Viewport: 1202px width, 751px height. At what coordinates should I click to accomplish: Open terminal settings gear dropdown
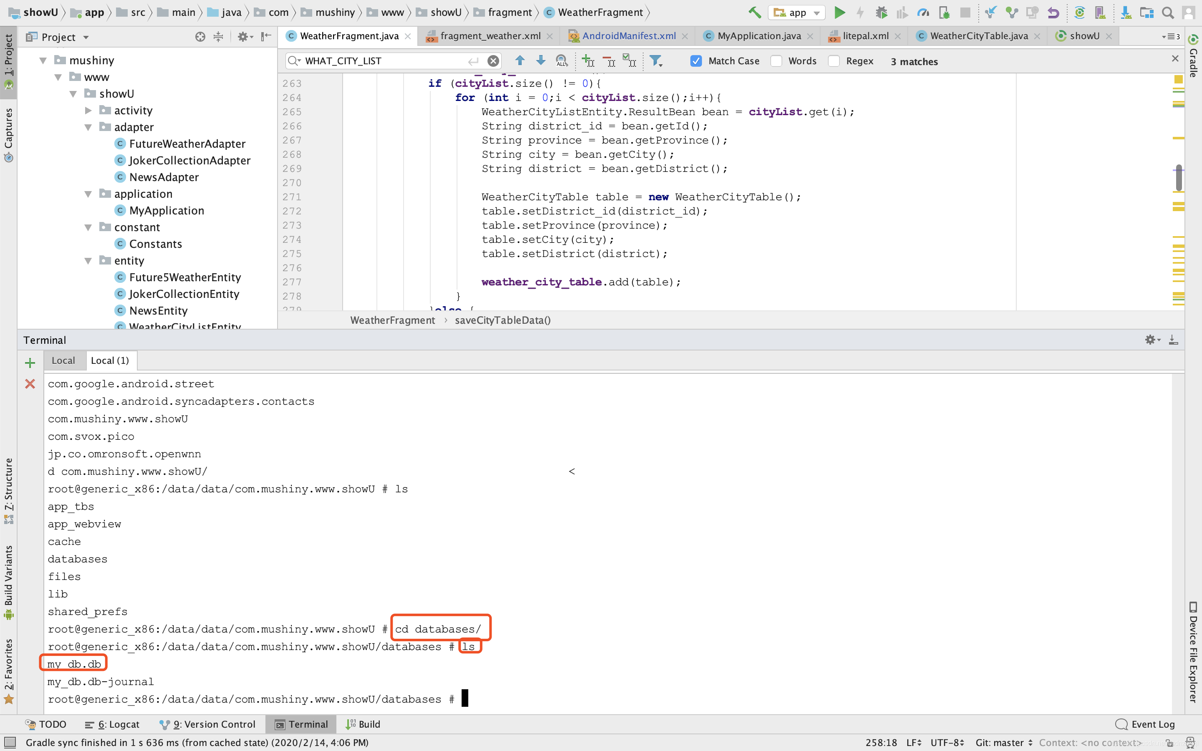pyautogui.click(x=1153, y=340)
